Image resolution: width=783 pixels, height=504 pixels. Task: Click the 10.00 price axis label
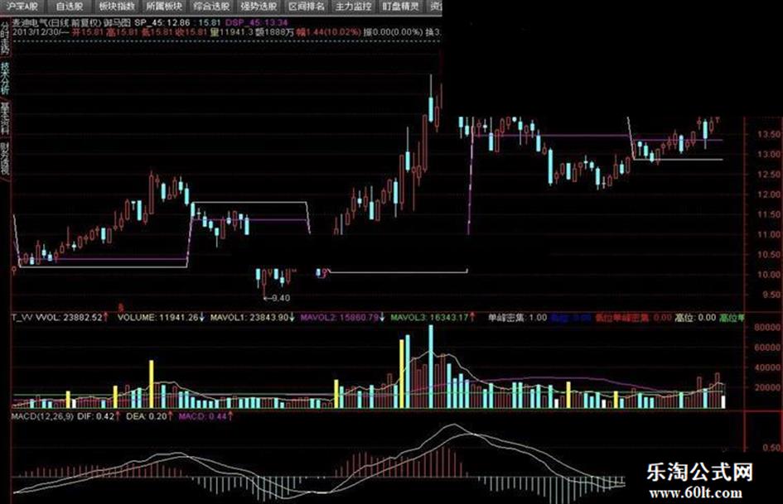coord(769,275)
